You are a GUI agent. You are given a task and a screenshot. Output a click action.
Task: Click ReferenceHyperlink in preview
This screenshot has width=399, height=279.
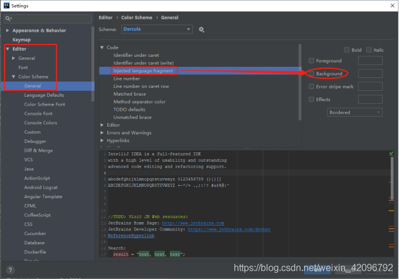[x=131, y=236]
